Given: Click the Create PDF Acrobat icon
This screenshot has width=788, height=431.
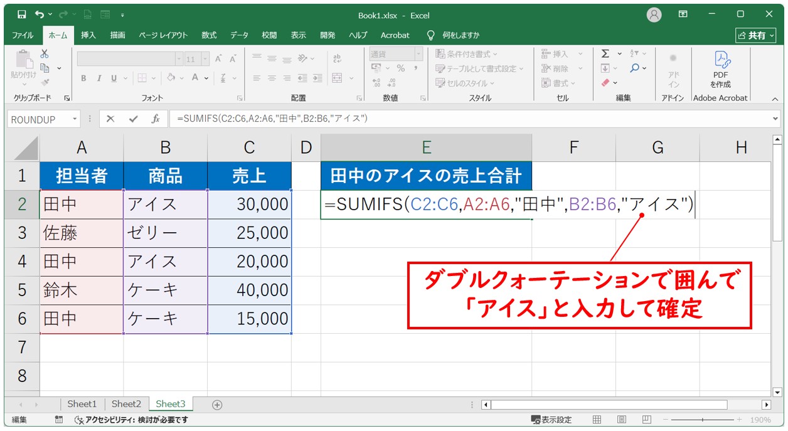Looking at the screenshot, I should [x=720, y=69].
